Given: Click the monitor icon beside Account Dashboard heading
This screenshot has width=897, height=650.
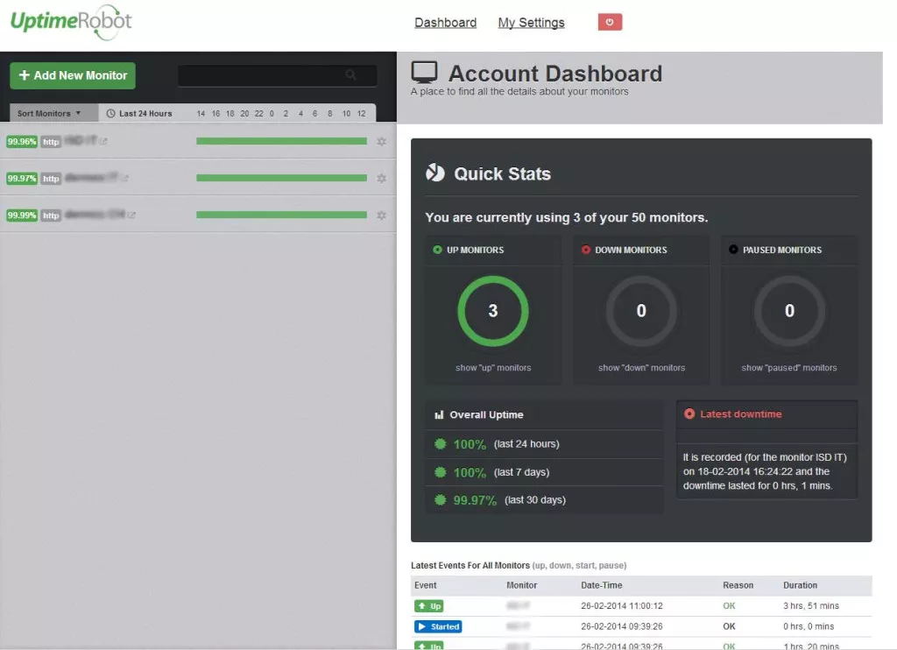Looking at the screenshot, I should click(427, 71).
